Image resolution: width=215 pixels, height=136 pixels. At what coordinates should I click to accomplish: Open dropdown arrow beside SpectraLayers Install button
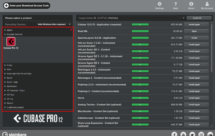click(207, 38)
